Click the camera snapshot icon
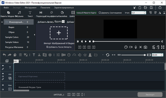Screen dimensions: 166x98 point(145,47)
